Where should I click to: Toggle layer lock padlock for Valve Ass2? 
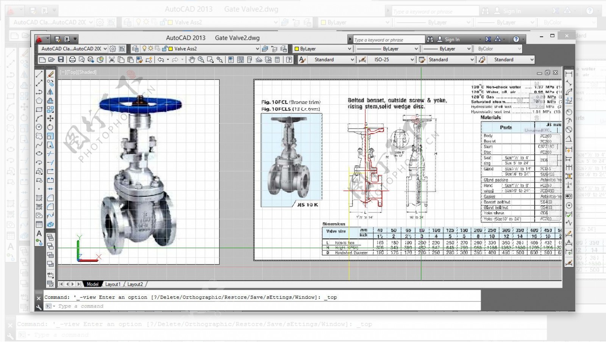(x=164, y=49)
